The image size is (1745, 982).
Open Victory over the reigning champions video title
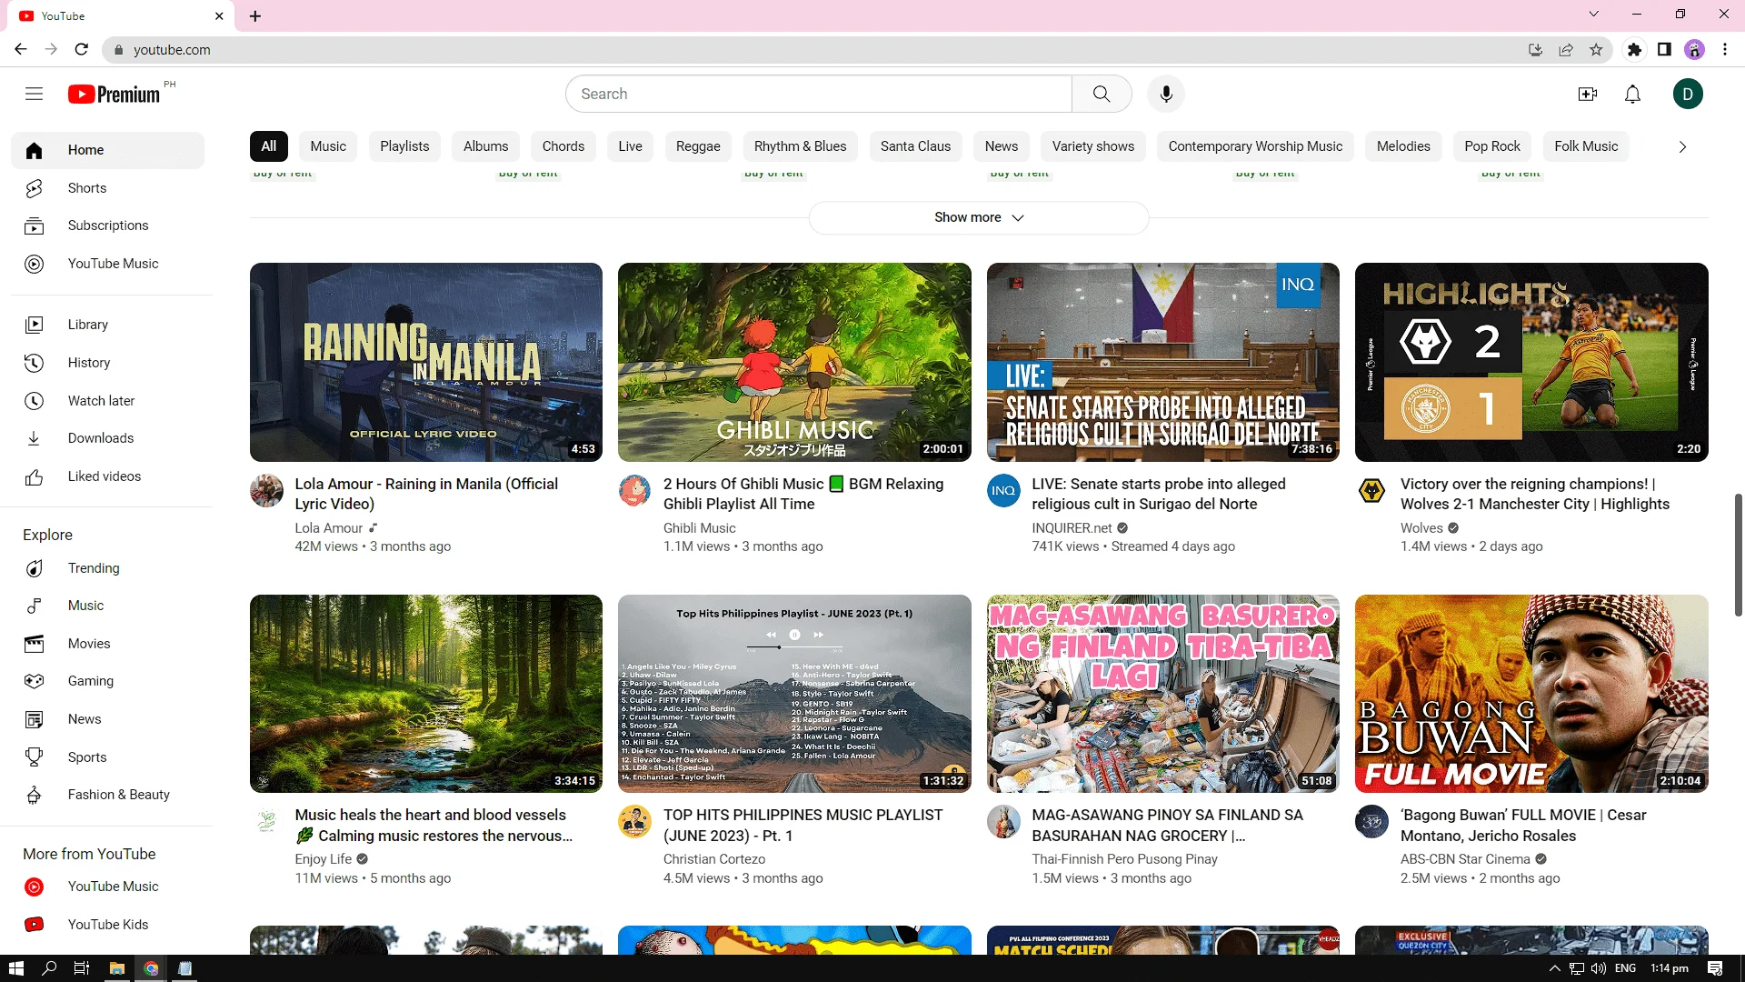pyautogui.click(x=1535, y=494)
